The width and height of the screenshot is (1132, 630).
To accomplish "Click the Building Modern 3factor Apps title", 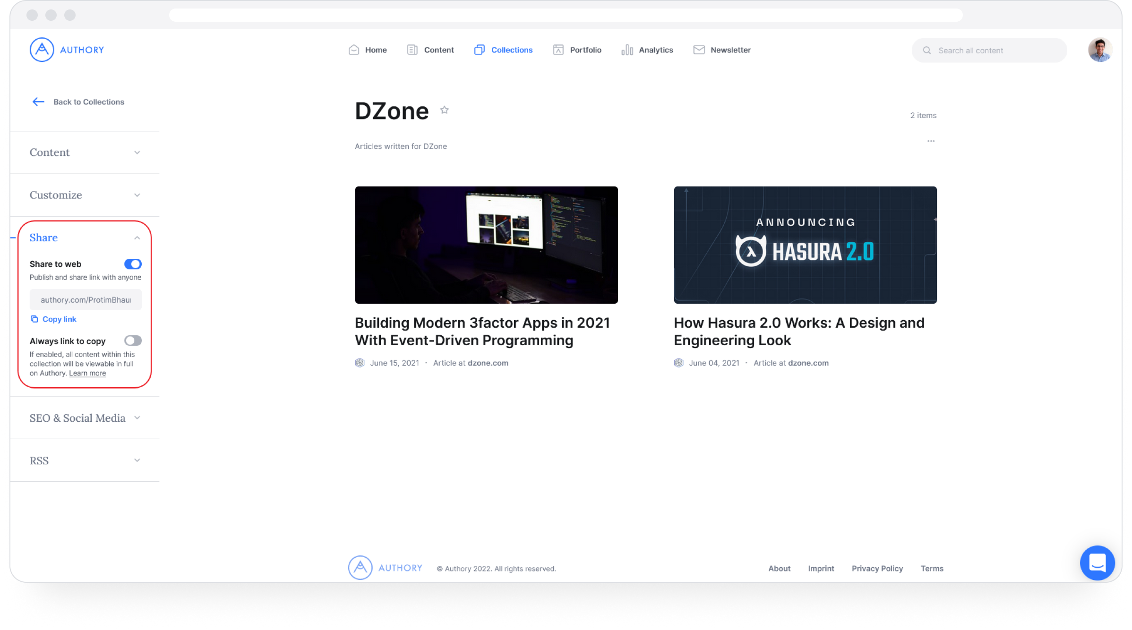I will pyautogui.click(x=482, y=331).
